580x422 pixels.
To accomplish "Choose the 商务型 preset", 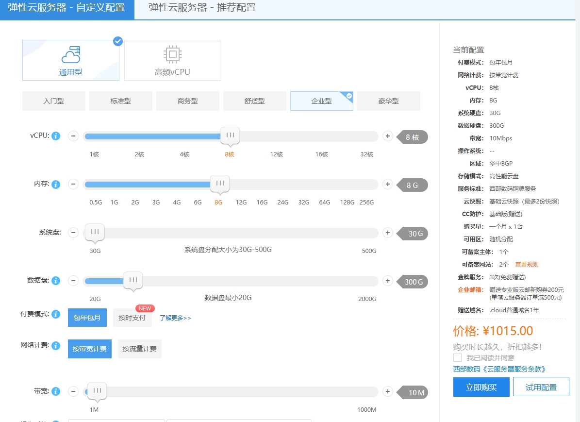I will point(187,101).
